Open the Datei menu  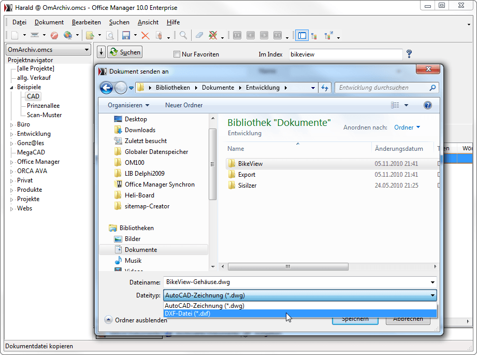tap(19, 22)
